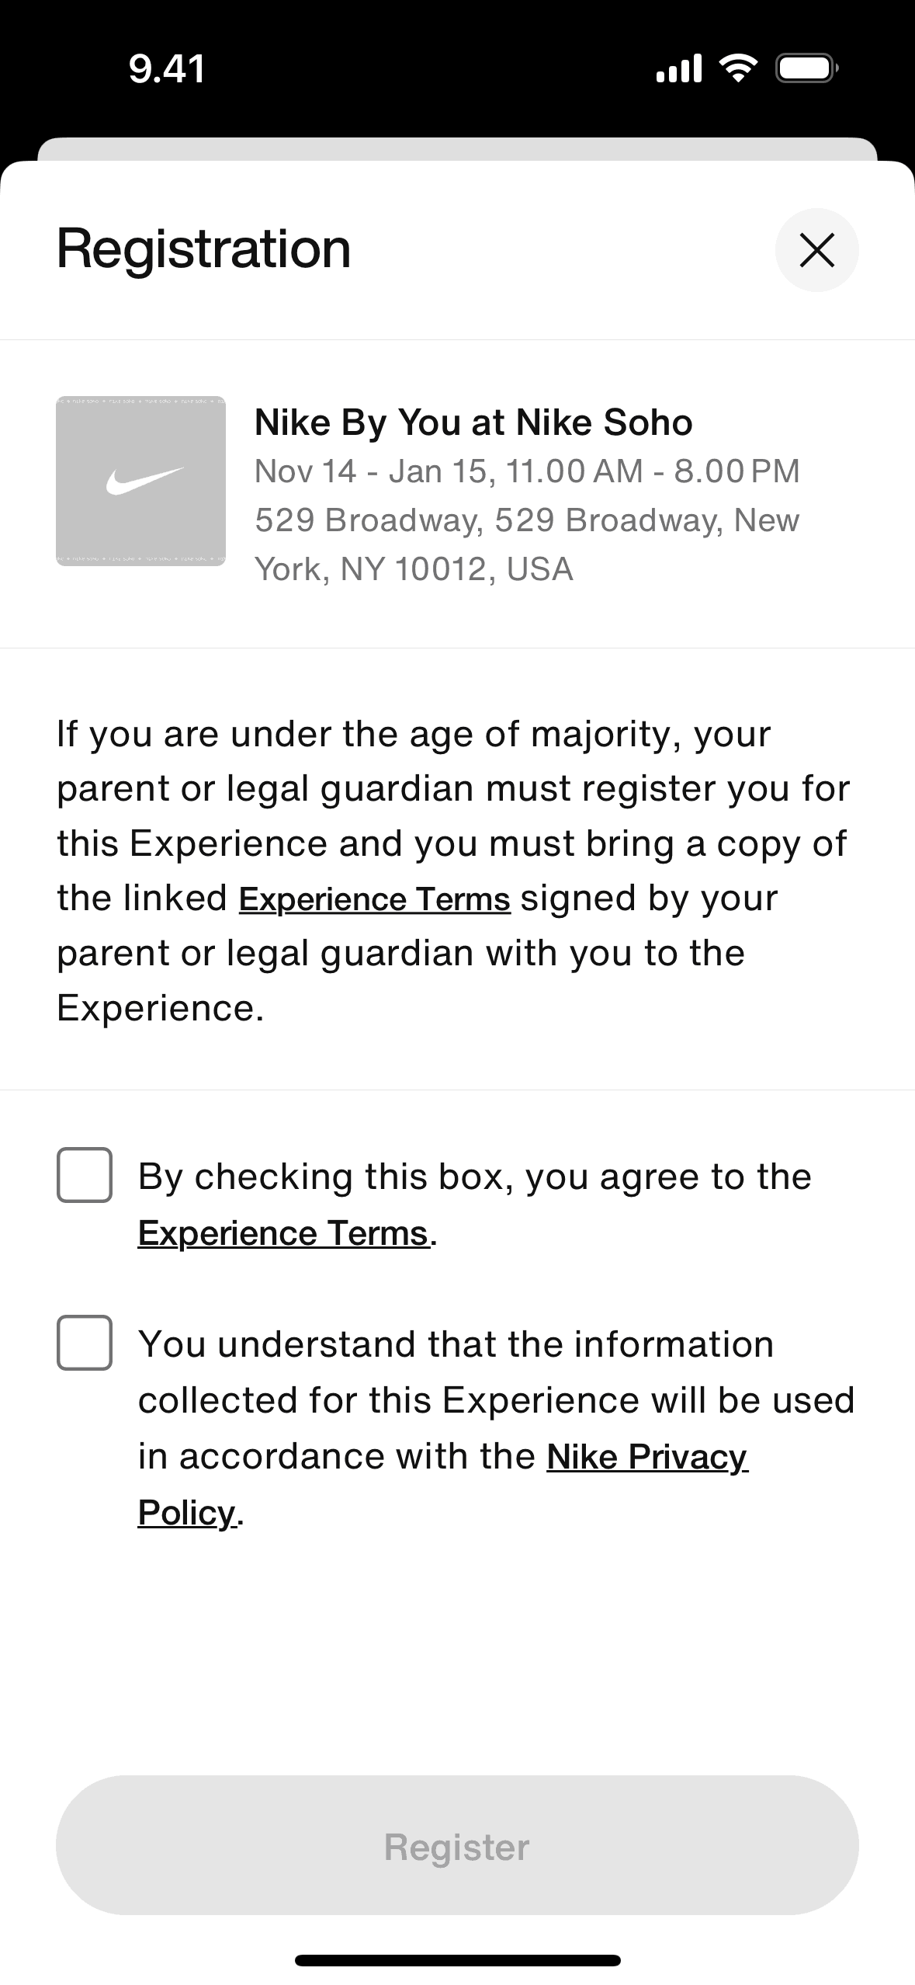Tap the battery icon in the status bar
The height and width of the screenshot is (1985, 915).
(x=806, y=68)
